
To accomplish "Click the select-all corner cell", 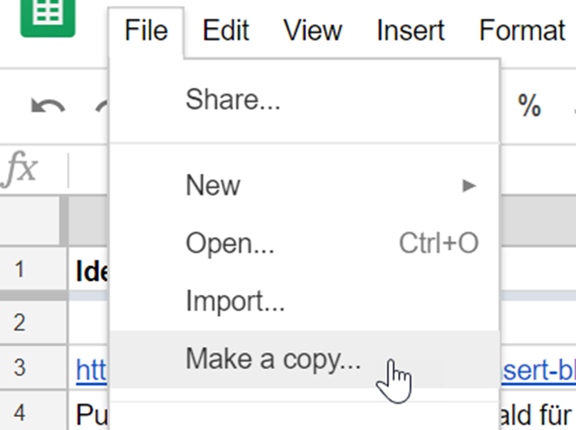I will tap(29, 221).
